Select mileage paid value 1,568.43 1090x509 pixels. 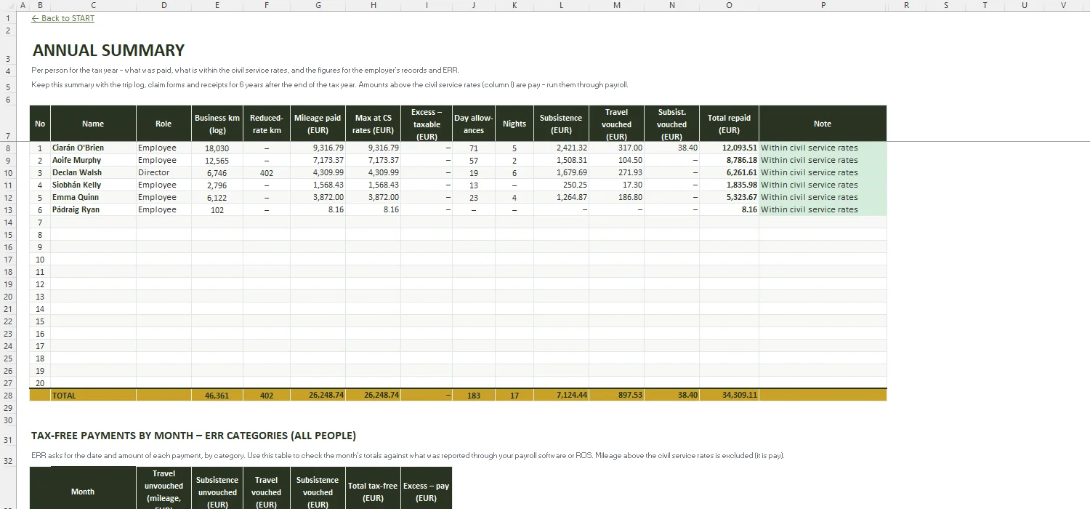(318, 185)
